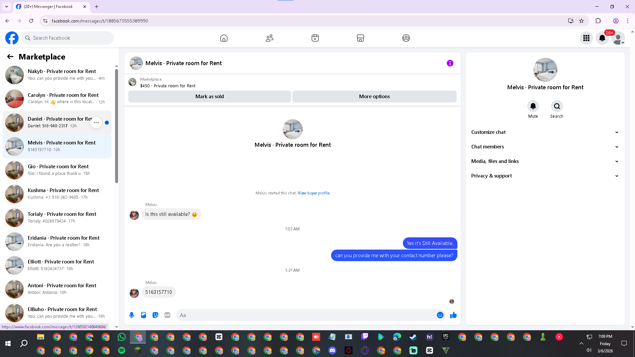
Task: Open the notifications bell
Action: (x=602, y=38)
